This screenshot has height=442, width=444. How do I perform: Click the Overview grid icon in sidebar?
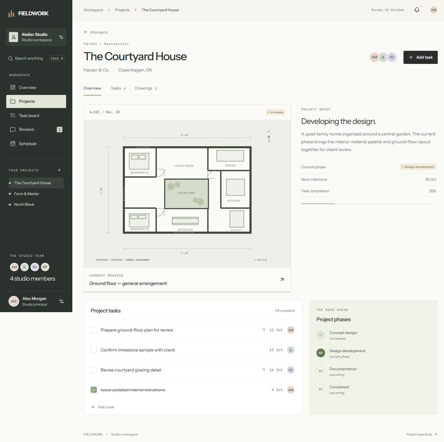13,87
